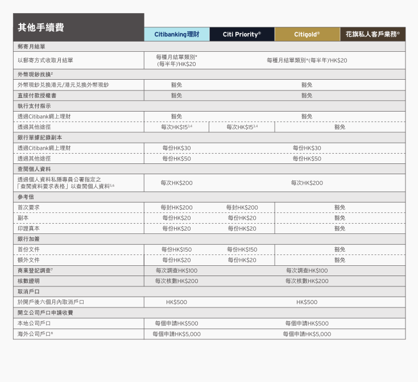Click the 執行支付指示 section heading
The width and height of the screenshot is (418, 382).
[x=34, y=106]
